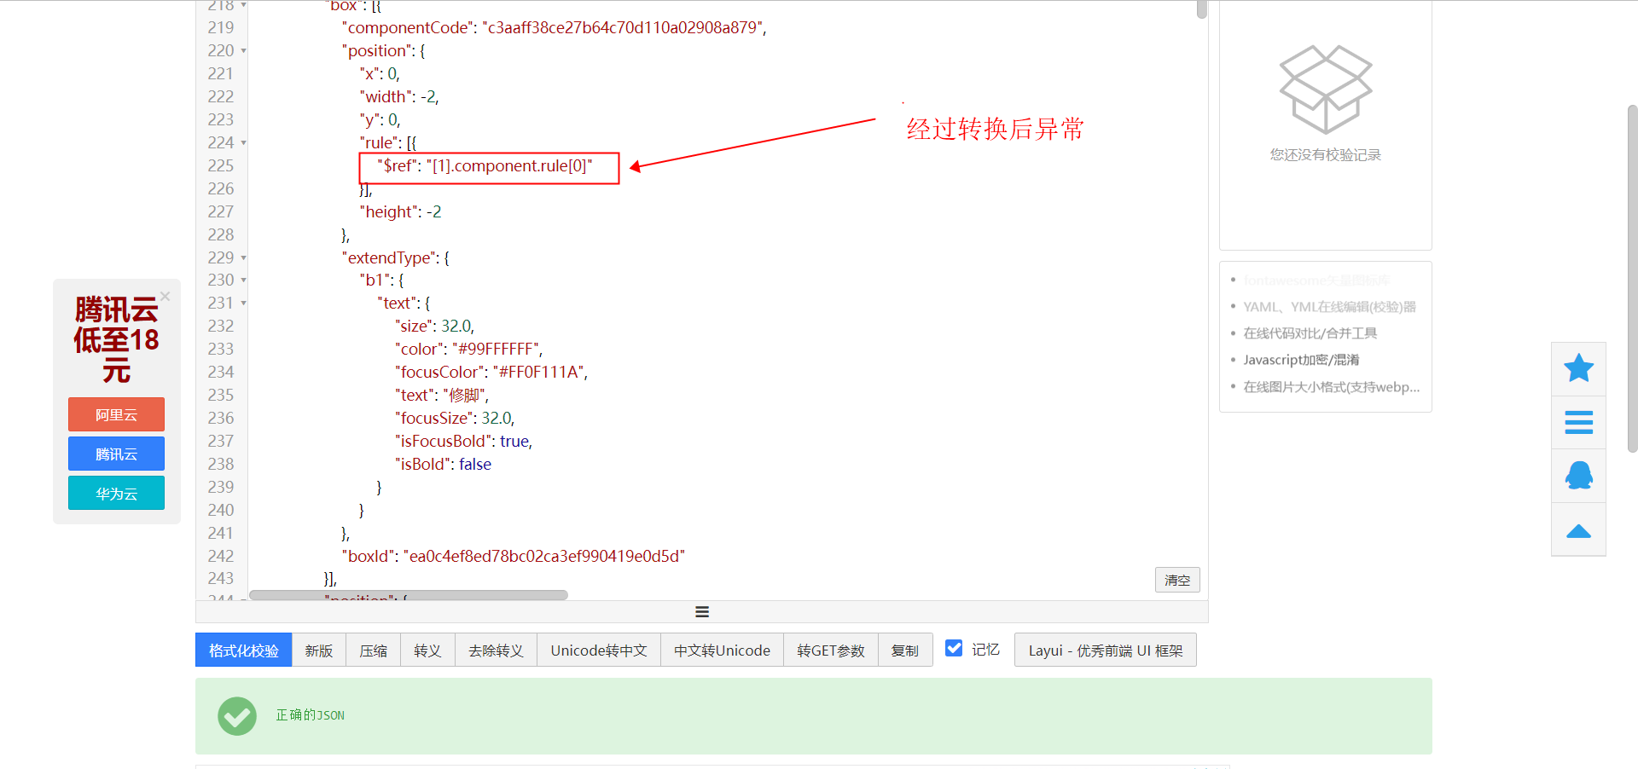
Task: Collapse the position object at line 220
Action: [x=242, y=51]
